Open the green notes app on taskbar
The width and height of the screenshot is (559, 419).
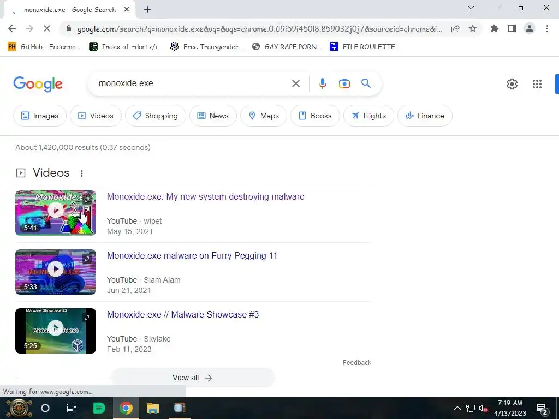(99, 408)
